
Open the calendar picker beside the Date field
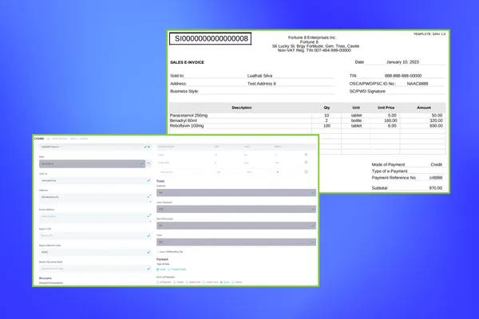click(x=148, y=163)
